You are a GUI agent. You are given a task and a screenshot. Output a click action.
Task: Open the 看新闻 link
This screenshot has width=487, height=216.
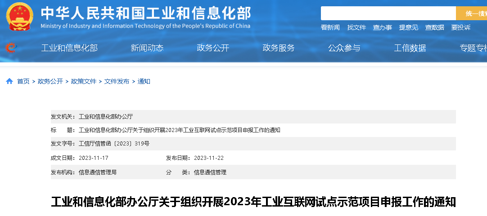point(330,27)
